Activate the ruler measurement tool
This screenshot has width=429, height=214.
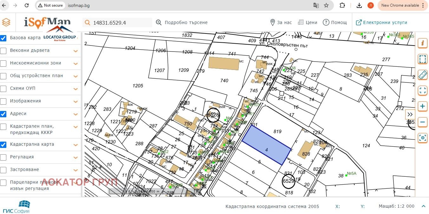point(422,75)
